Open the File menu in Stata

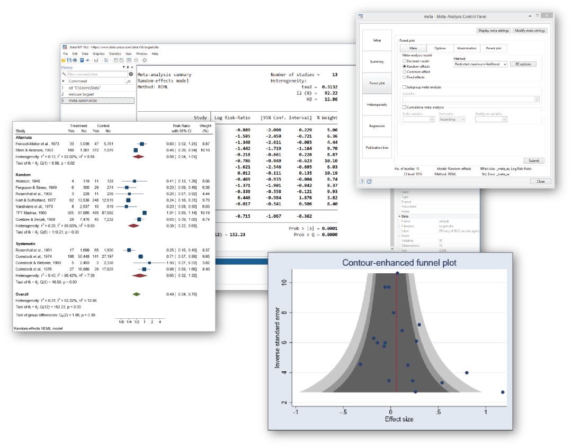tap(65, 54)
